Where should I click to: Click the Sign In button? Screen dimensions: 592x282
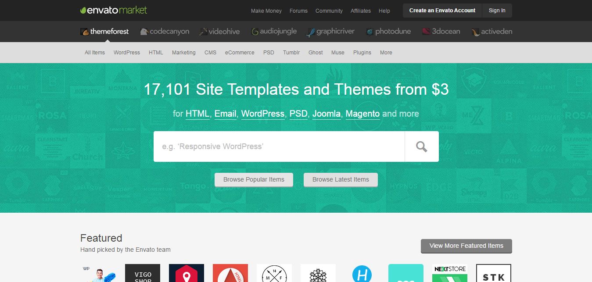(497, 11)
